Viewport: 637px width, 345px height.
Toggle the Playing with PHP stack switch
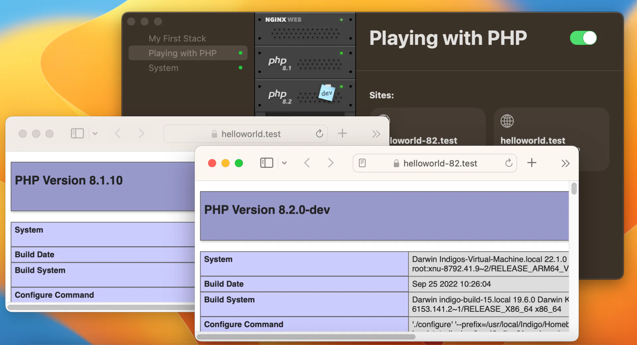[x=583, y=38]
